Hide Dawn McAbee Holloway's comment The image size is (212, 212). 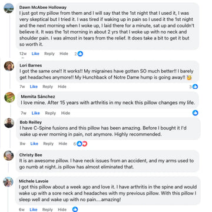point(64,54)
